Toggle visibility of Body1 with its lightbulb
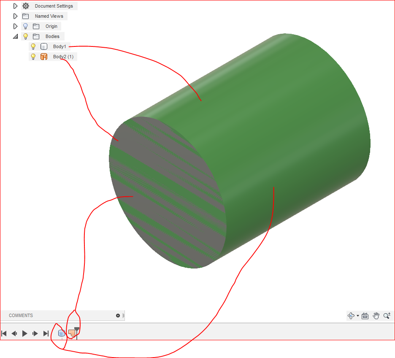395x358 pixels. (33, 46)
